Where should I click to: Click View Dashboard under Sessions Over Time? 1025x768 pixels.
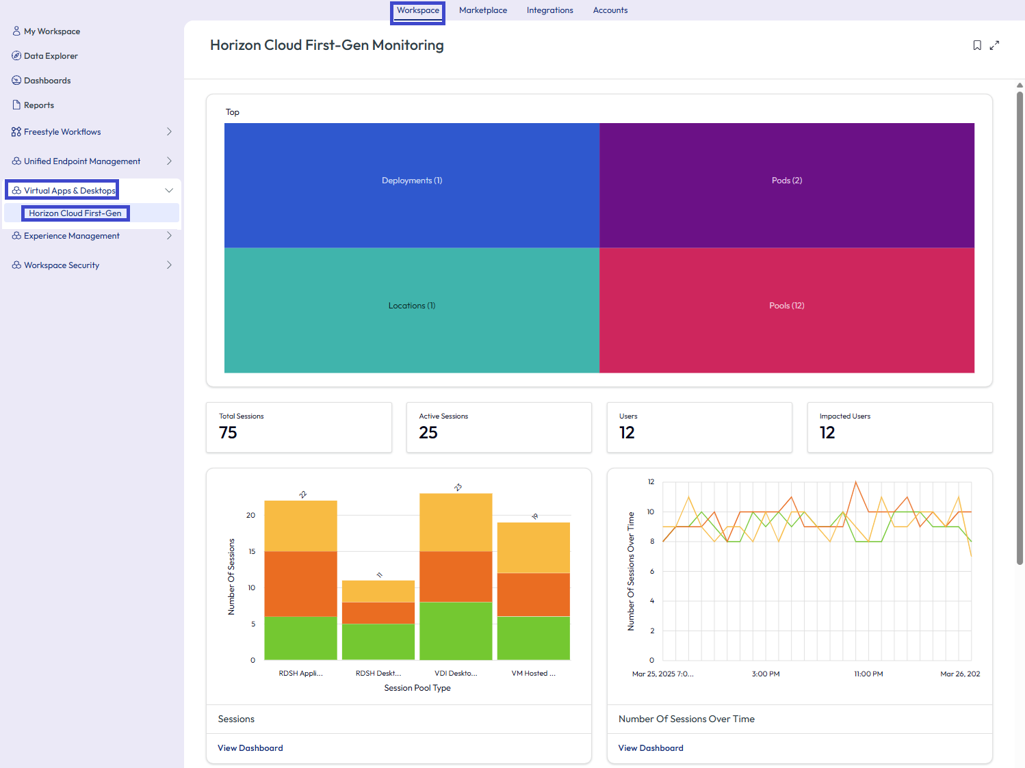point(651,747)
